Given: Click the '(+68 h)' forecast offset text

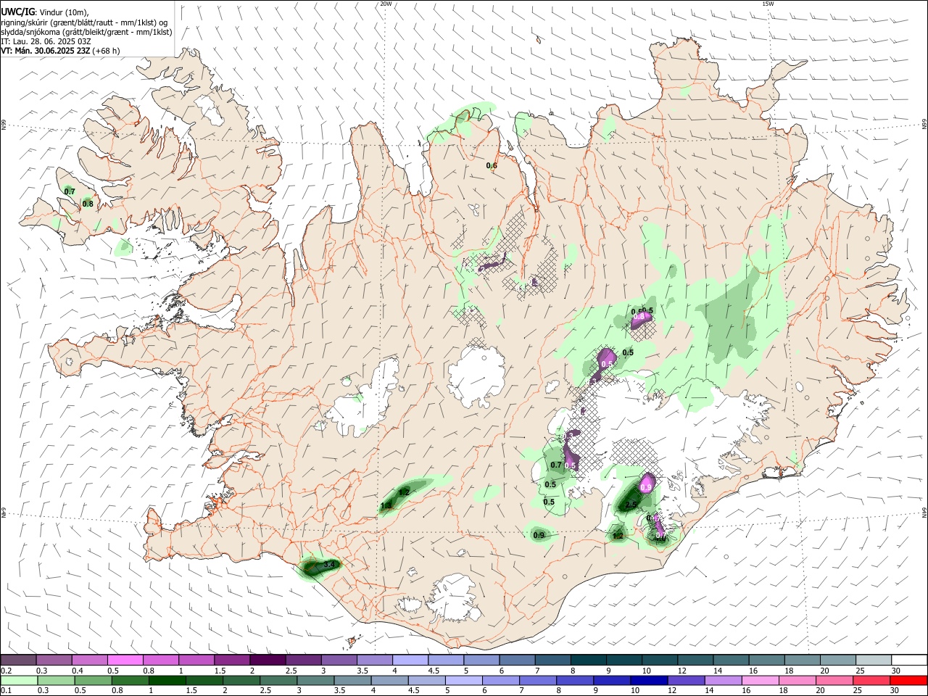Looking at the screenshot, I should coord(106,51).
